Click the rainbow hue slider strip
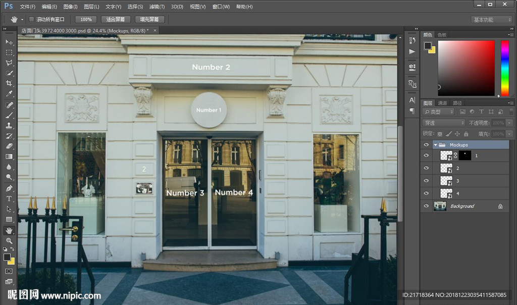 pyautogui.click(x=504, y=68)
